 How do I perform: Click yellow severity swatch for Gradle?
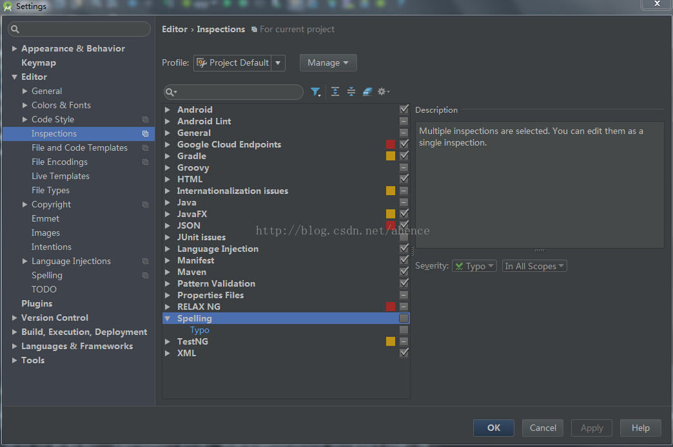click(391, 156)
